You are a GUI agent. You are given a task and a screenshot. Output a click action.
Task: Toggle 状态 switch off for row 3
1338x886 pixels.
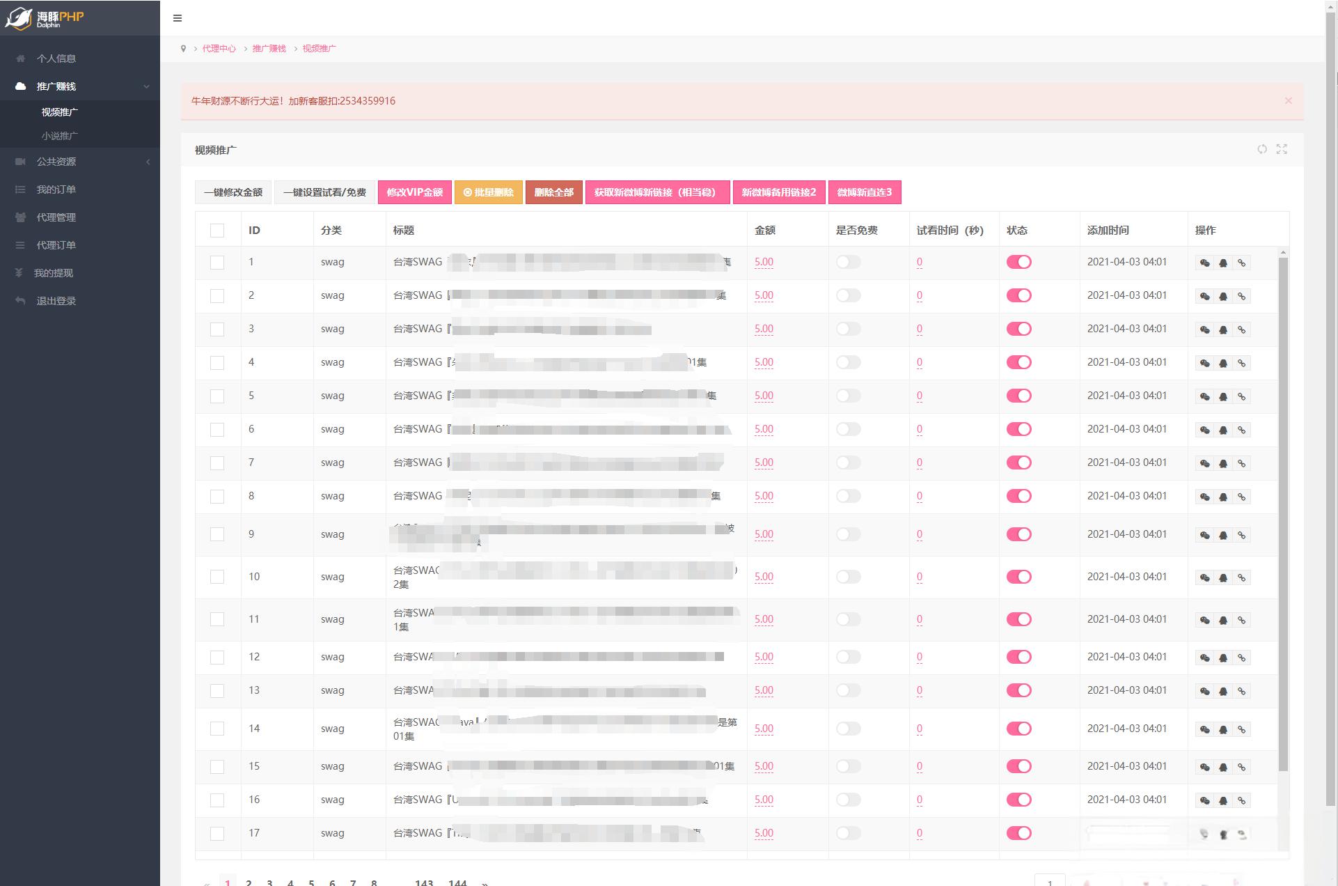(1018, 329)
